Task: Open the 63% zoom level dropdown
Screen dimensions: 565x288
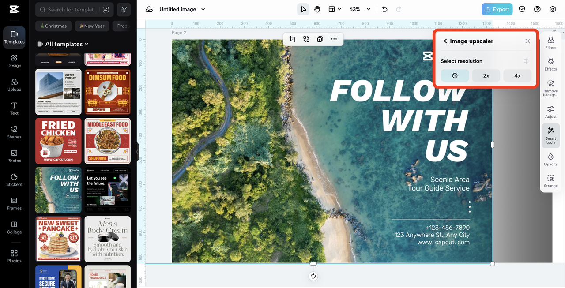Action: (x=360, y=9)
